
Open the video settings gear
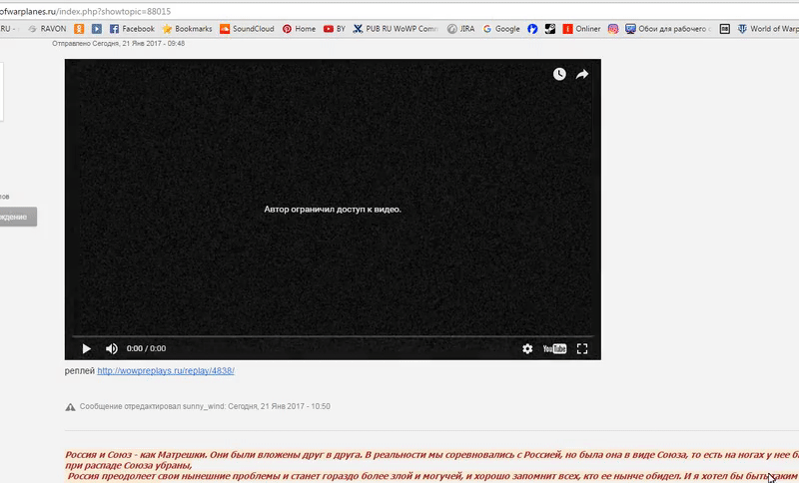527,348
